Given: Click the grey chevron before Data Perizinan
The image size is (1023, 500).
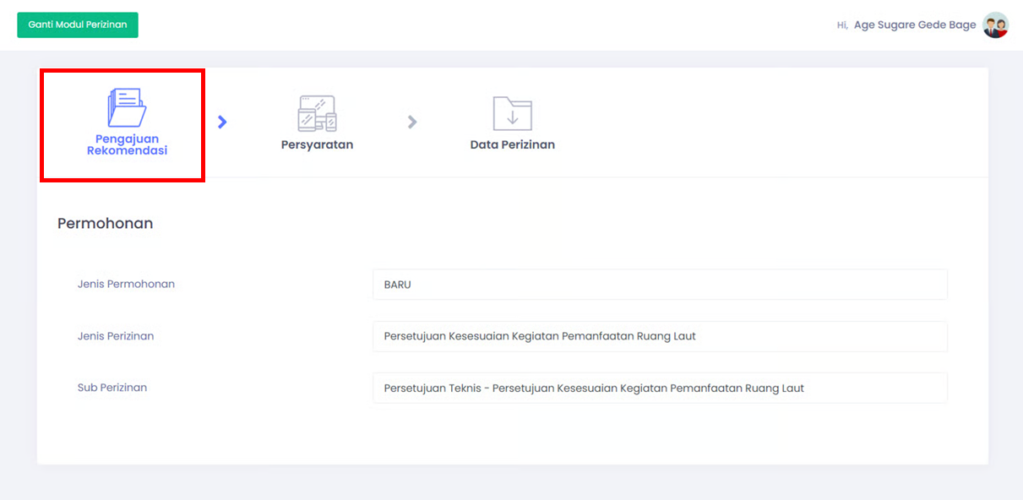Looking at the screenshot, I should (x=412, y=122).
